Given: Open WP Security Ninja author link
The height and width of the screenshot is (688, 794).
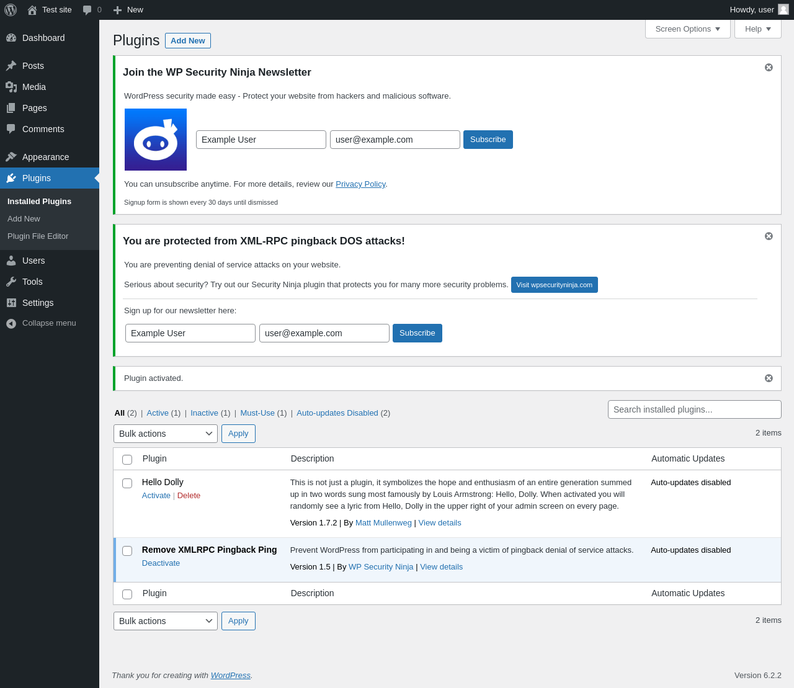Looking at the screenshot, I should [x=381, y=567].
